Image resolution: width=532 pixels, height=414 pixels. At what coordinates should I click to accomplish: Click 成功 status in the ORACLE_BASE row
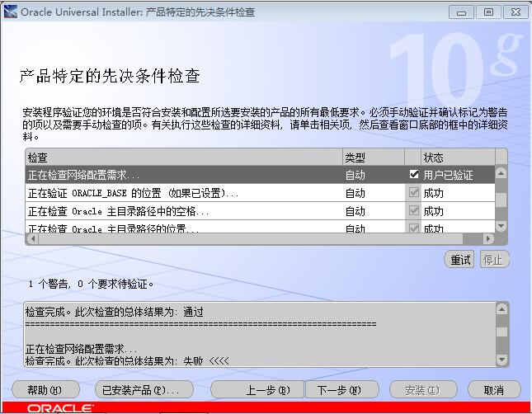[433, 193]
